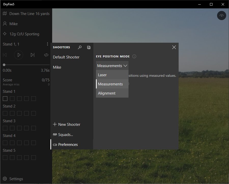Skip to the previous target

click(x=5, y=55)
